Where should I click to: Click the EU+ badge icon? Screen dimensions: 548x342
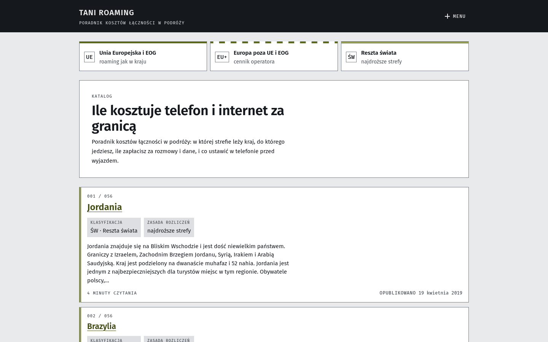[x=222, y=57]
